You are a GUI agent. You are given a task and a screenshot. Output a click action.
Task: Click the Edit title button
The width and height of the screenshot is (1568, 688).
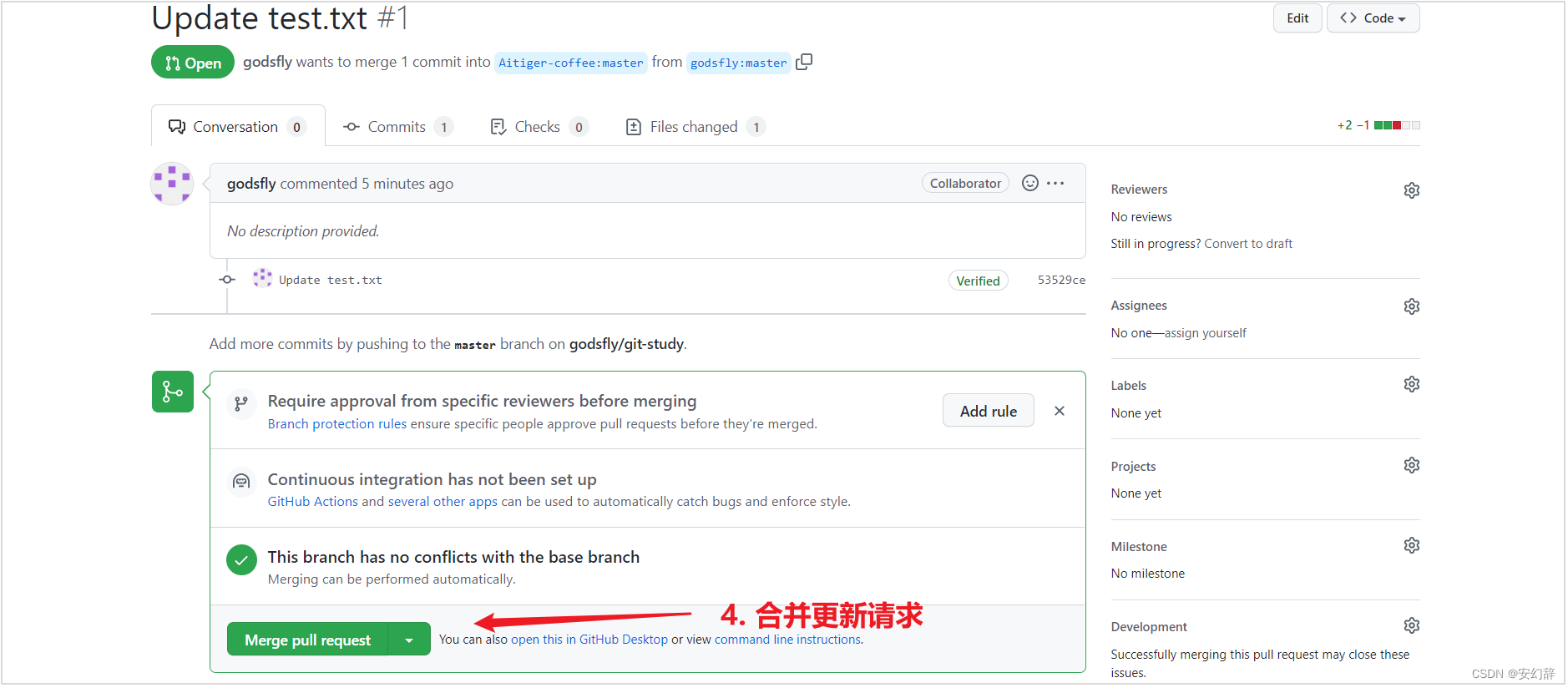coord(1297,18)
